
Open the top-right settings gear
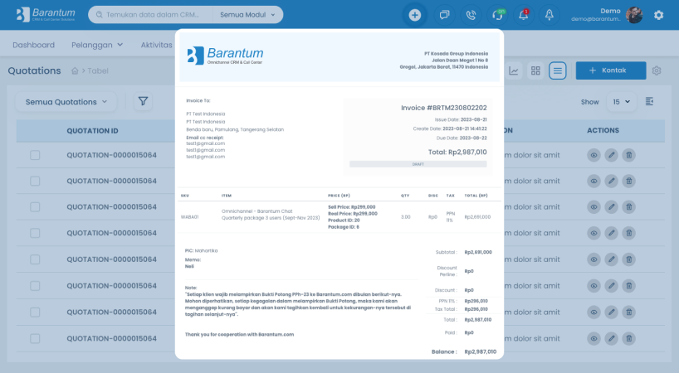click(x=658, y=15)
